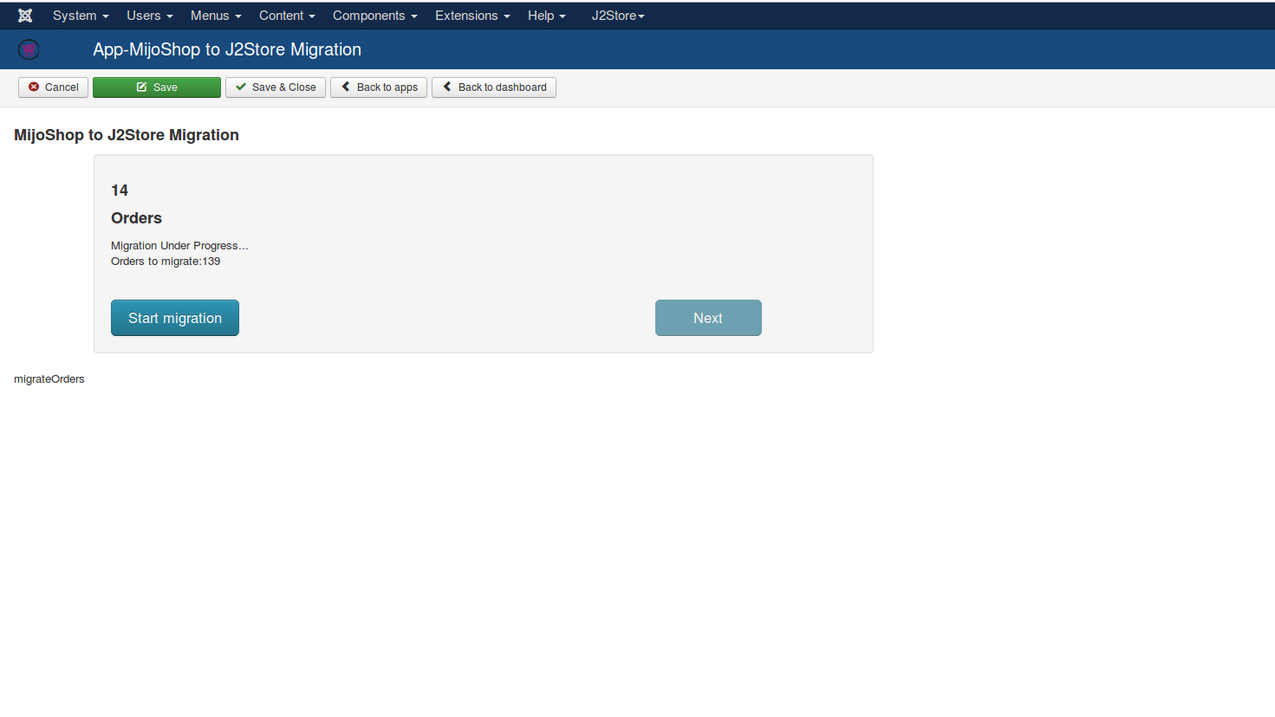Click the 'Migration Under Progress...' text

[x=179, y=246]
